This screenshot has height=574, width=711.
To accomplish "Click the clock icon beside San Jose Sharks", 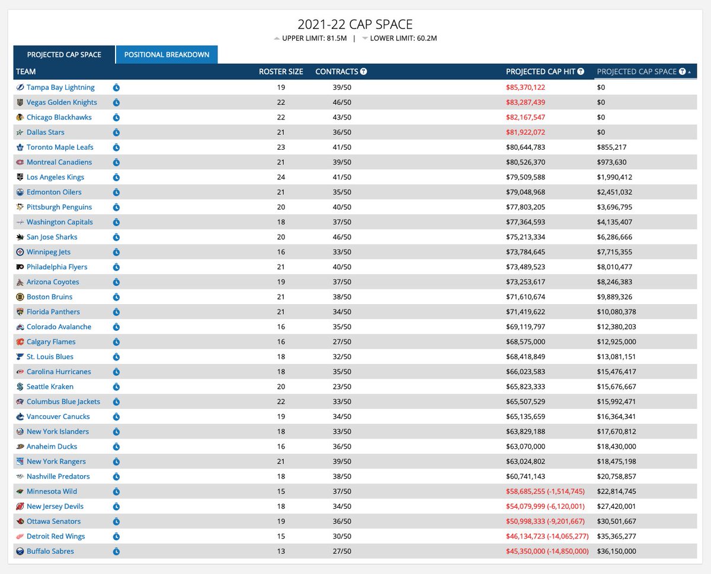I will click(x=116, y=237).
